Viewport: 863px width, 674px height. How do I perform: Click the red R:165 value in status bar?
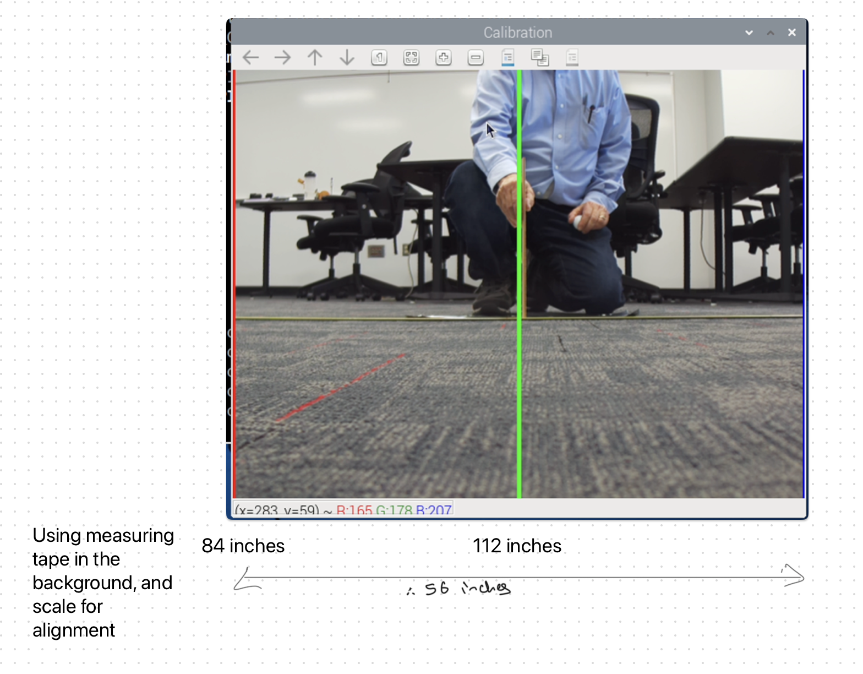(x=354, y=510)
